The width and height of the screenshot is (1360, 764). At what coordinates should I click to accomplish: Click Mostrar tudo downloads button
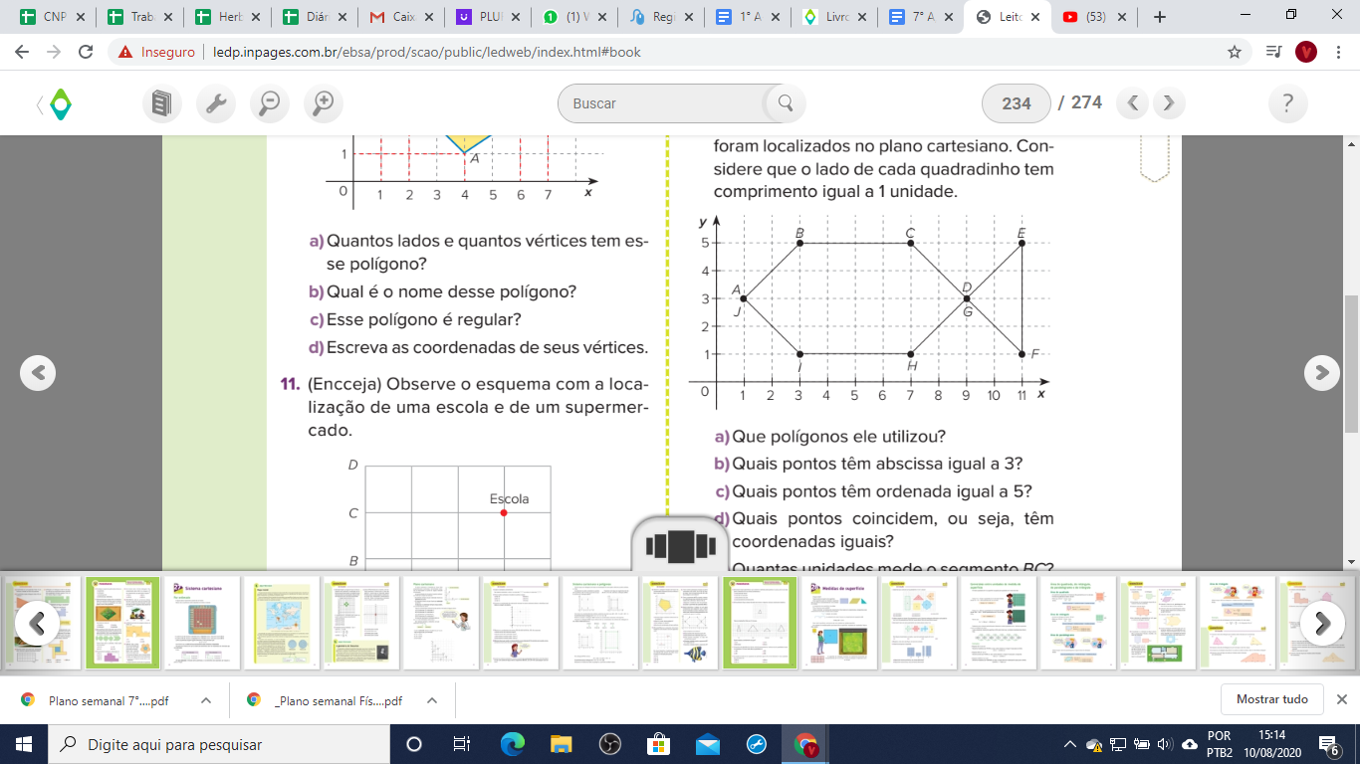(1271, 699)
